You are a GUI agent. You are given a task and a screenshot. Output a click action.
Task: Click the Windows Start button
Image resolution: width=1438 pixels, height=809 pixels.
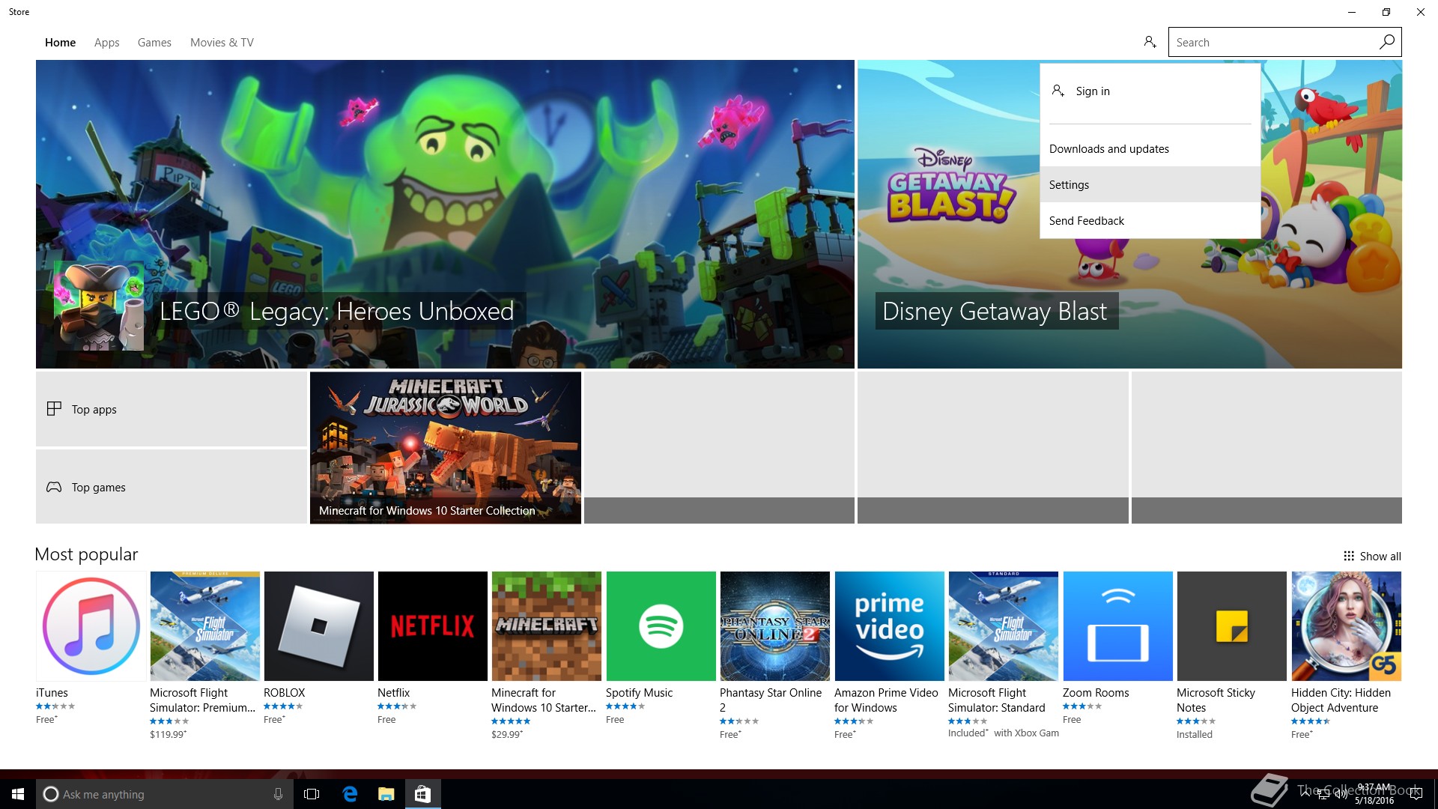(18, 794)
